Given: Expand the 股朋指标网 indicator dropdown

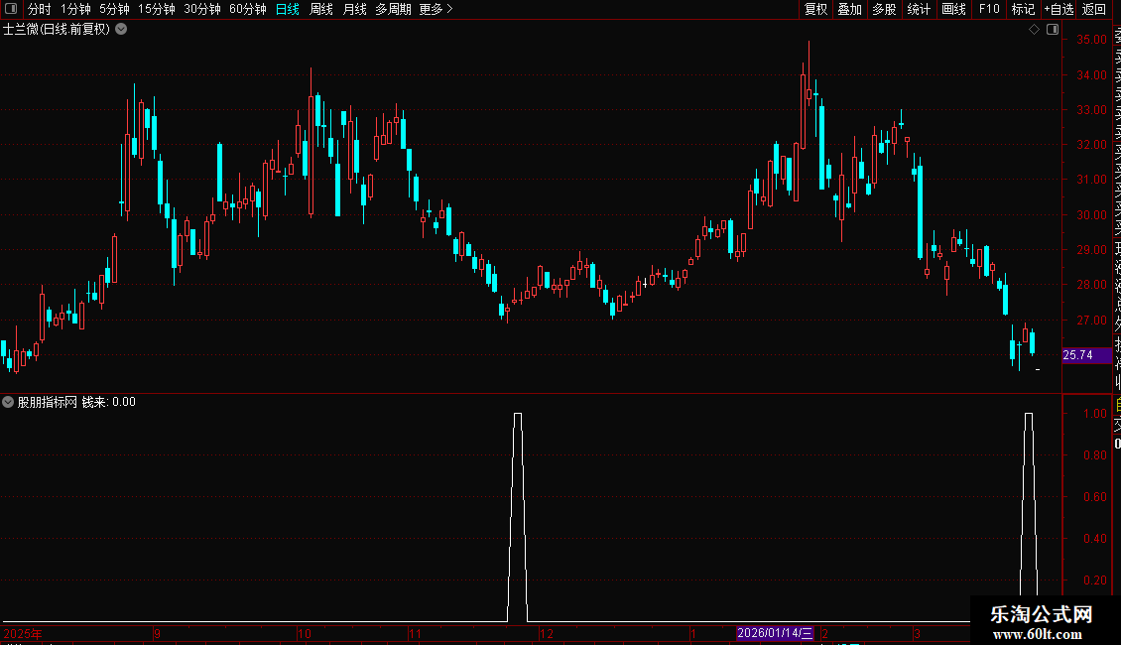Looking at the screenshot, I should (8, 402).
